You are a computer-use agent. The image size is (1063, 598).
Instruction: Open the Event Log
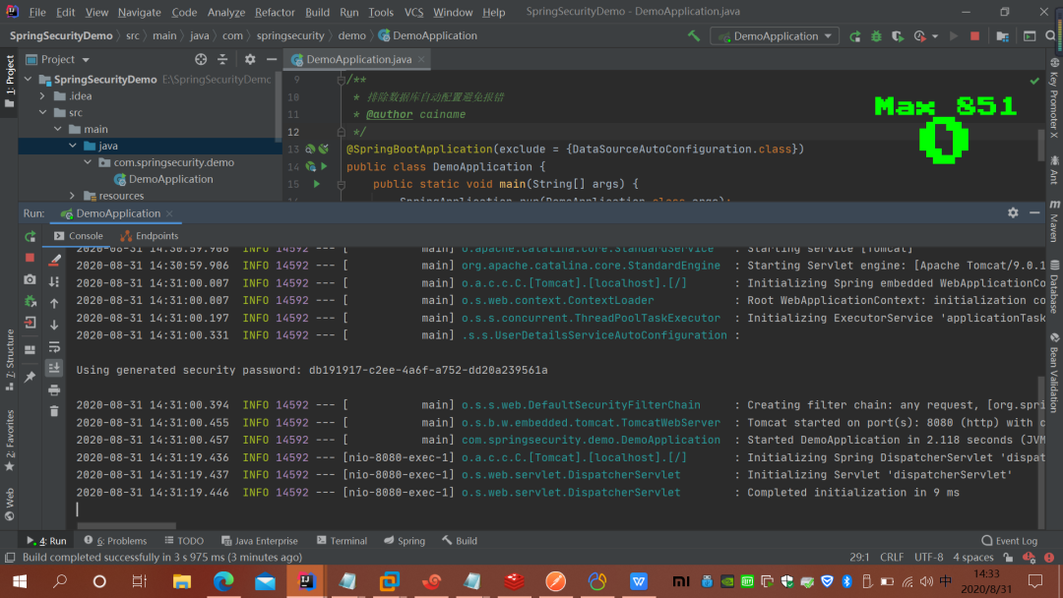point(1010,540)
